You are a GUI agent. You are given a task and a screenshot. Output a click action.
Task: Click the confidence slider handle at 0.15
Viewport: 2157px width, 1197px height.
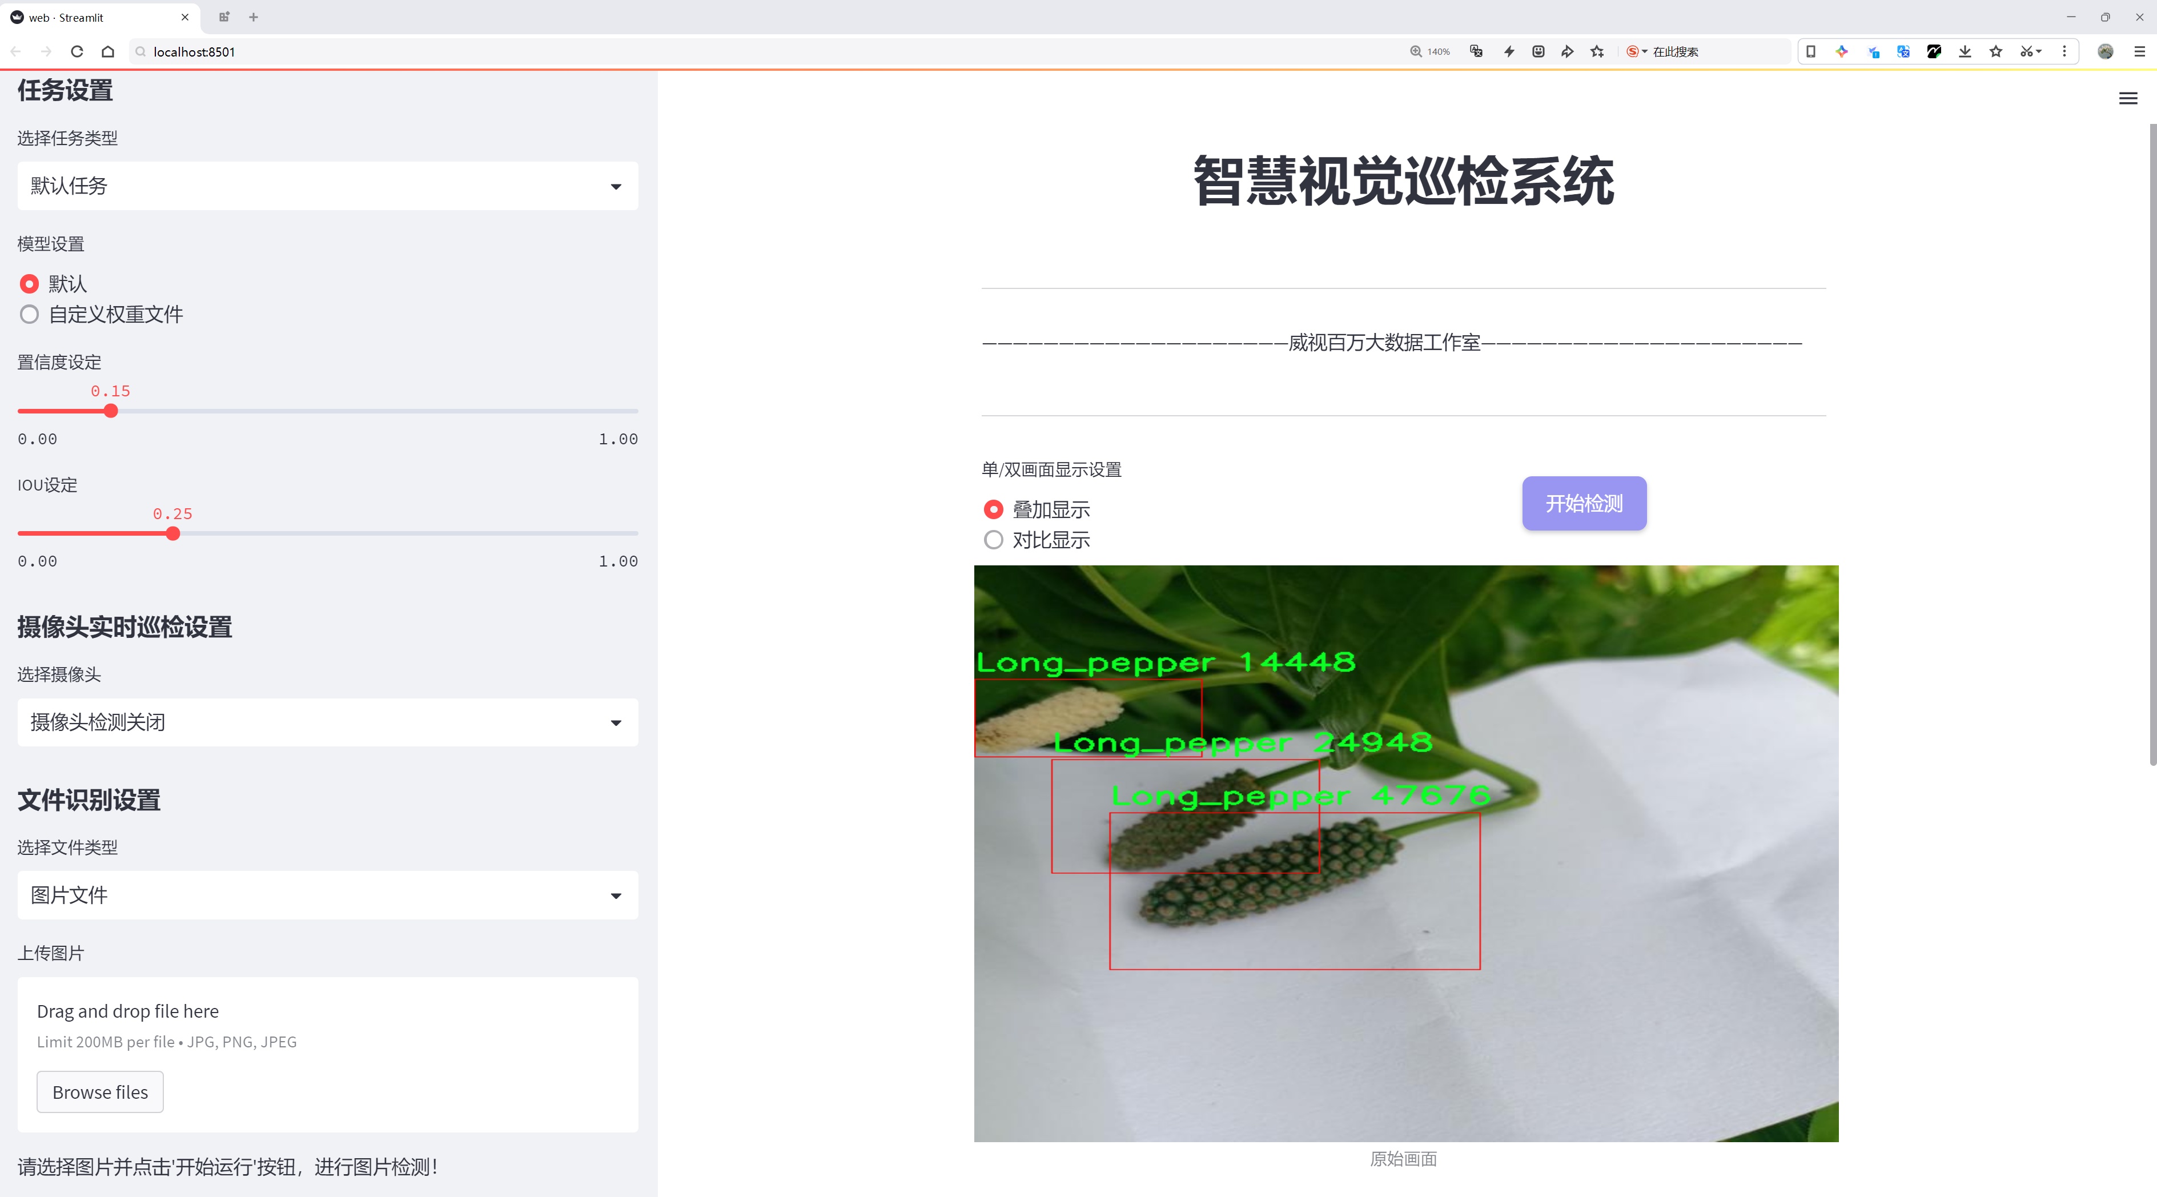point(111,411)
